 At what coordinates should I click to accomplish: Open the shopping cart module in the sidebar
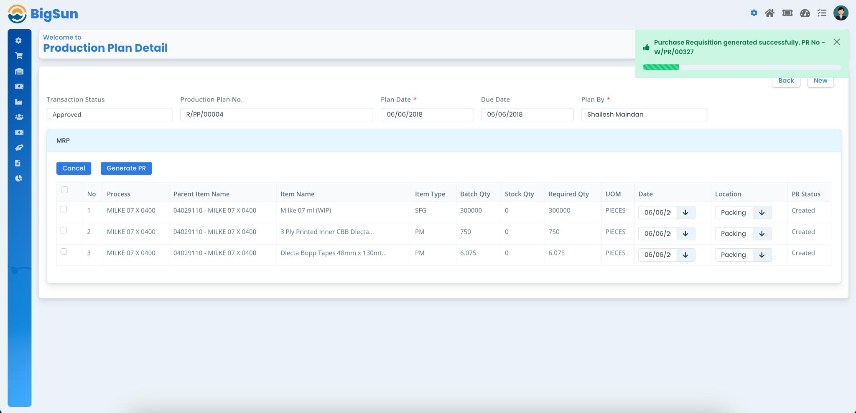coord(19,56)
